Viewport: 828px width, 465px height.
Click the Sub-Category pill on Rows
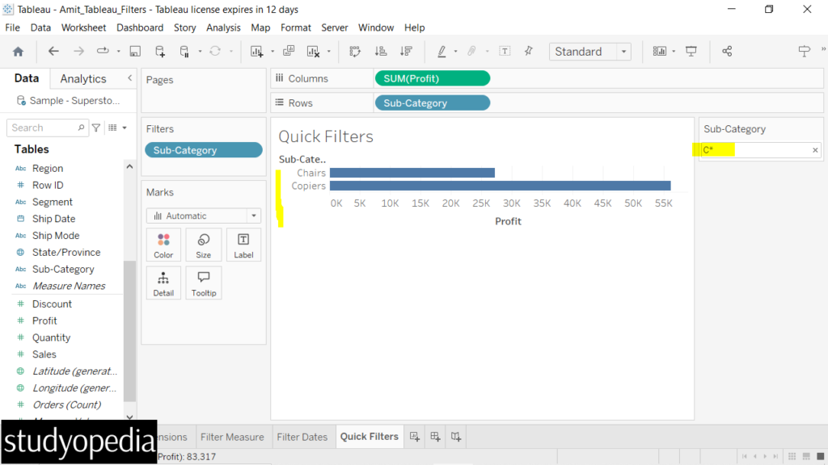(433, 103)
